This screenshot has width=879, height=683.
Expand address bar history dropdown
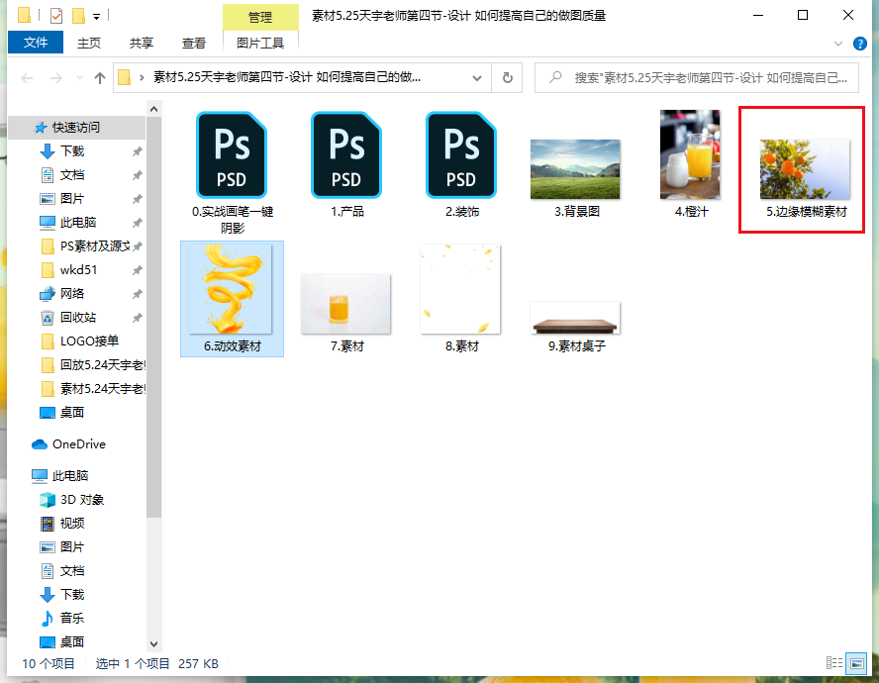477,78
